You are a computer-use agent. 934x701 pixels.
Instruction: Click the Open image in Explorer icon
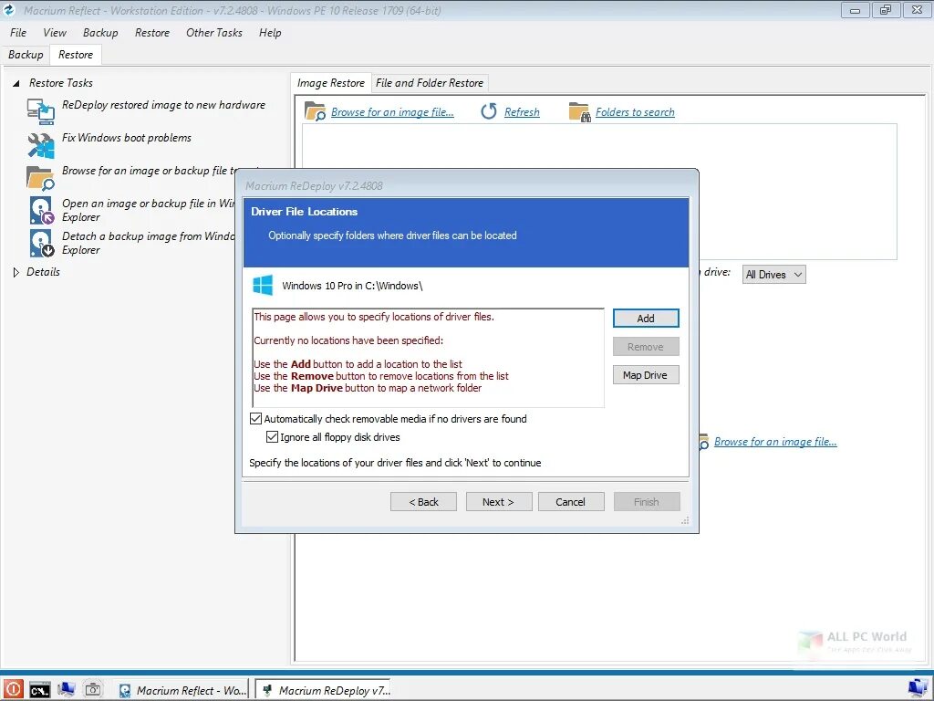pyautogui.click(x=41, y=210)
